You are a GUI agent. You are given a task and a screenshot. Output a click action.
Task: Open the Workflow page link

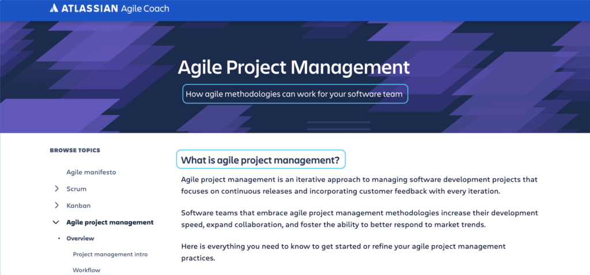(87, 270)
